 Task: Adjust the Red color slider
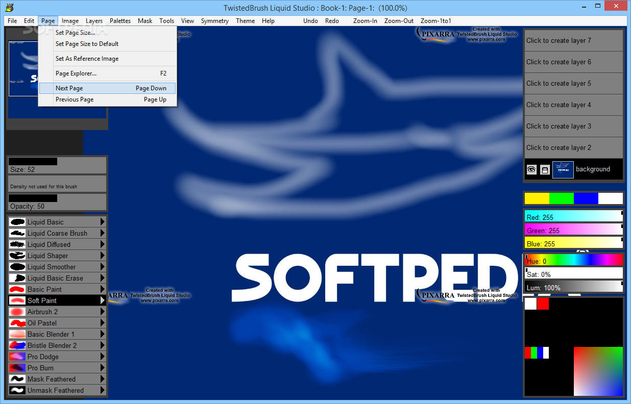[x=574, y=216]
